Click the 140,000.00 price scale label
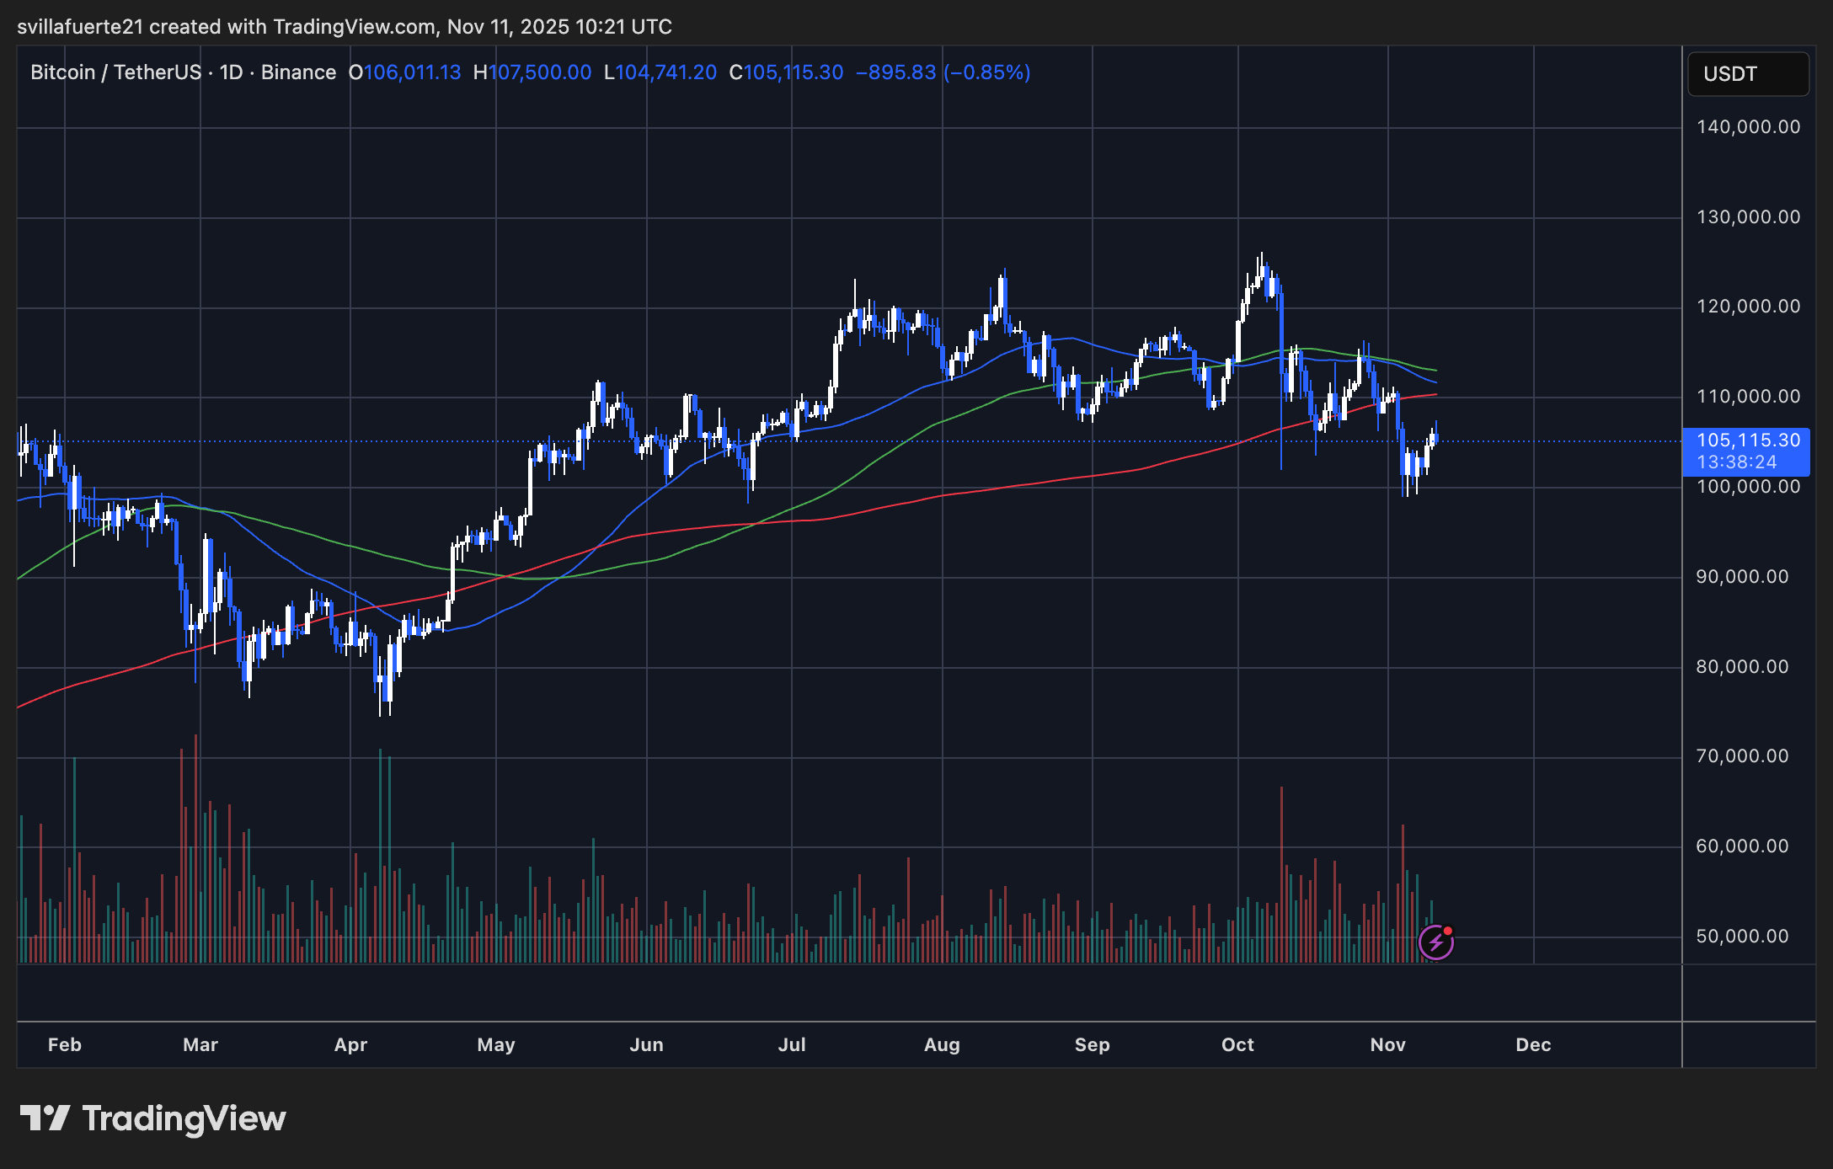Image resolution: width=1833 pixels, height=1169 pixels. (1748, 127)
